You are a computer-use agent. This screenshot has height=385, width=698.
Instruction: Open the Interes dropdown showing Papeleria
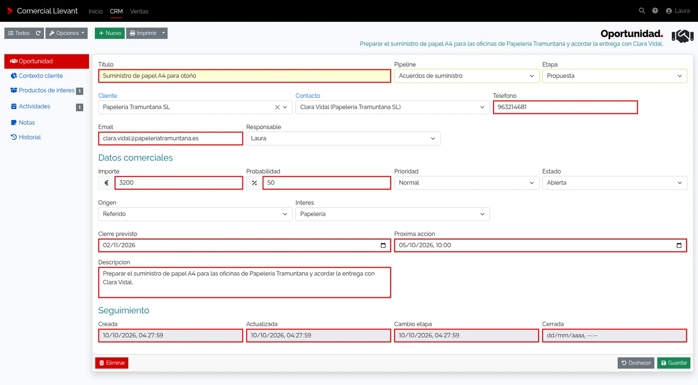pyautogui.click(x=393, y=214)
